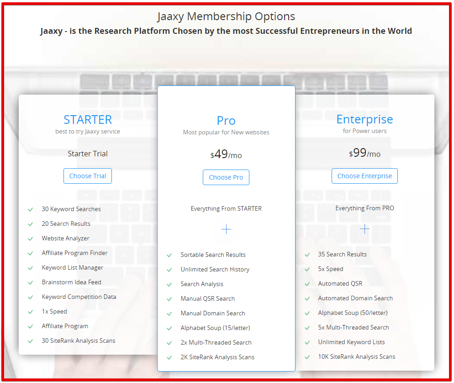
Task: Click the Choose Pro button
Action: pyautogui.click(x=226, y=177)
